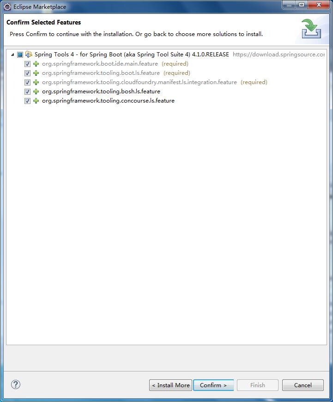
Task: Collapse the Spring Tools 4 tree node
Action: [x=12, y=55]
